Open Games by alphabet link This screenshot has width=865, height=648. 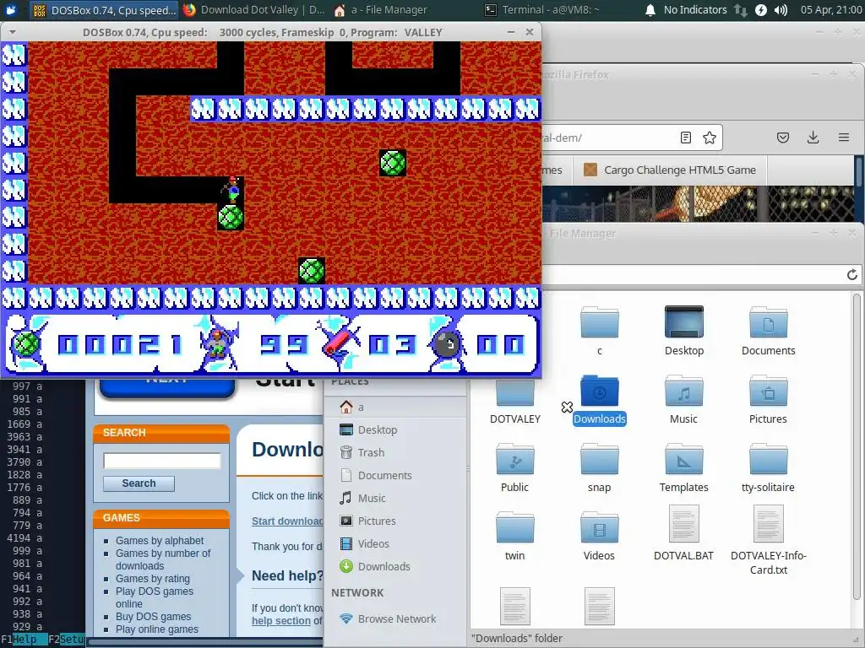[x=160, y=541]
